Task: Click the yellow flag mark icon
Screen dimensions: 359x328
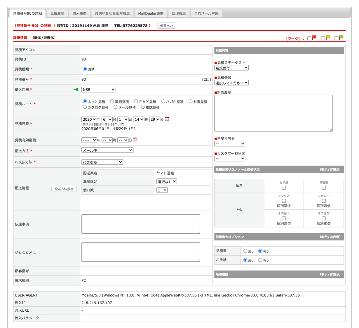Action: click(x=328, y=38)
